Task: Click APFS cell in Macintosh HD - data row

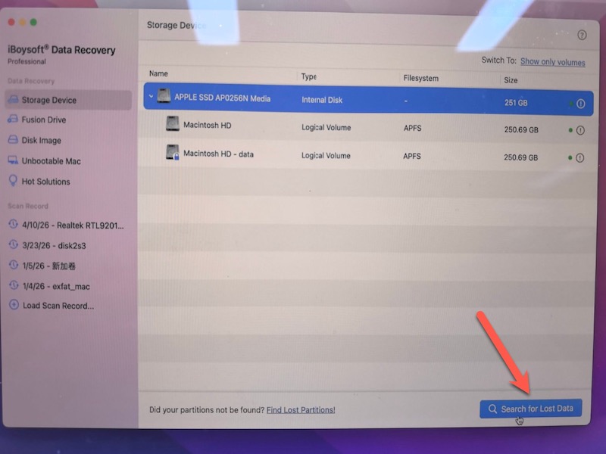Action: (412, 156)
